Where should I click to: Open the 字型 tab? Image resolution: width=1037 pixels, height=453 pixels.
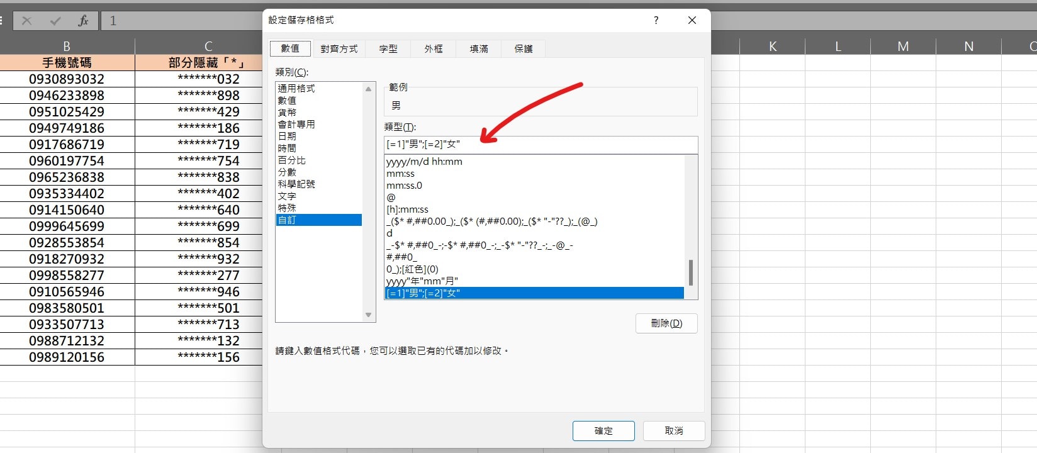point(388,48)
